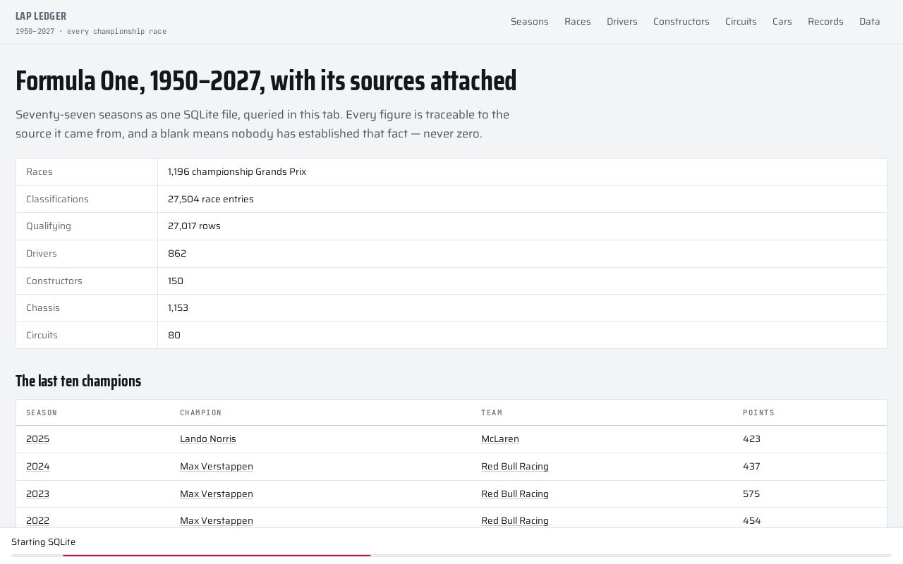
Task: Open Red Bull Racing link in 2024 row
Action: [x=514, y=466]
